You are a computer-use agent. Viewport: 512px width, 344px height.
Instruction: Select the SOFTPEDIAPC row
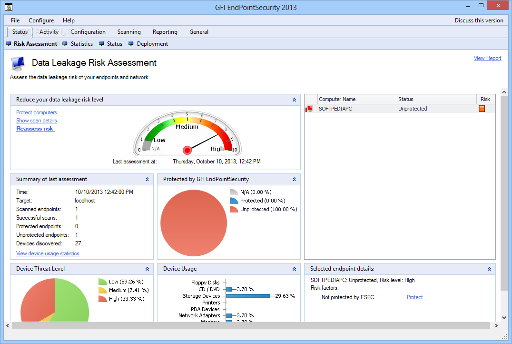pos(400,109)
